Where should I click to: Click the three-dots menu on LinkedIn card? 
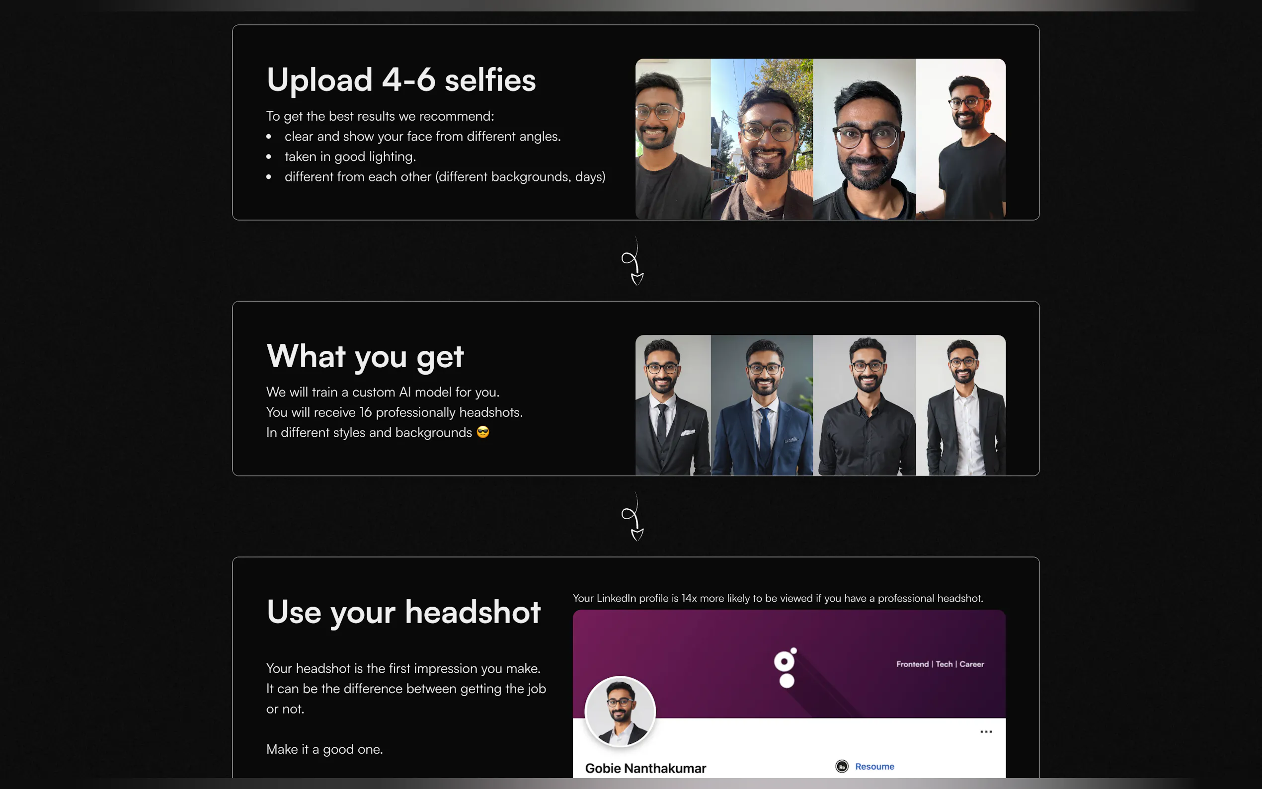[x=985, y=731]
